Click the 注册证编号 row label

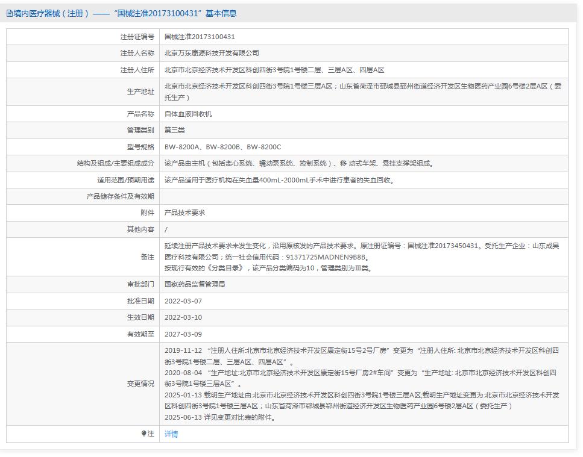click(x=137, y=37)
